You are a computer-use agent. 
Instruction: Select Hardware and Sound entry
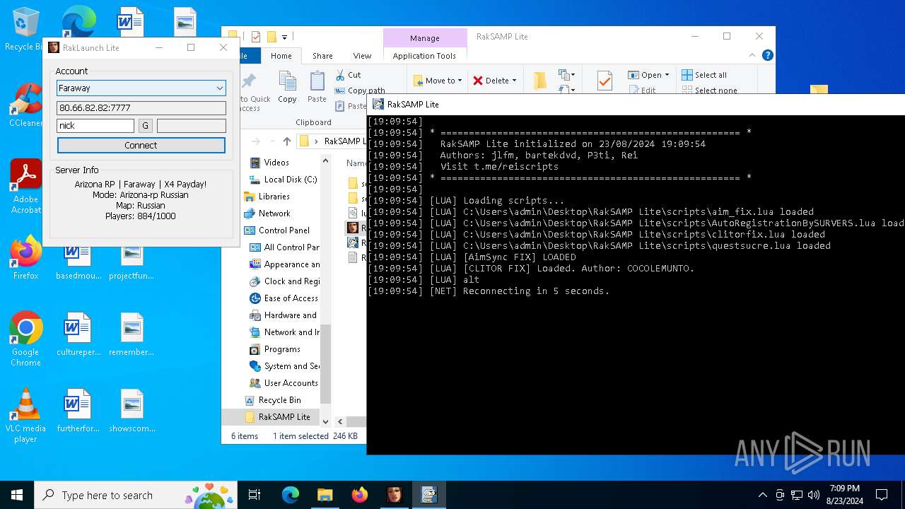(284, 315)
